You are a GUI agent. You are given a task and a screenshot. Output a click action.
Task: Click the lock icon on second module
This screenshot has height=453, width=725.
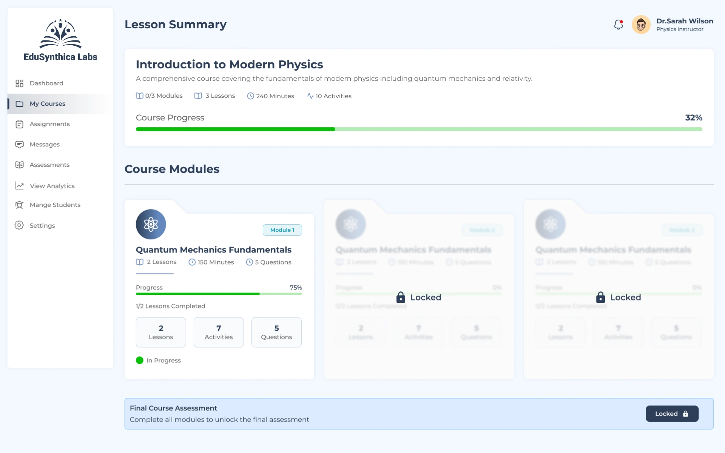click(x=401, y=297)
